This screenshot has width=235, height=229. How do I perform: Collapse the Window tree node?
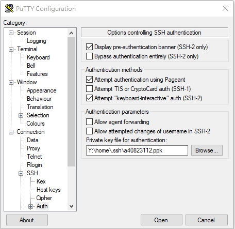coord(11,82)
